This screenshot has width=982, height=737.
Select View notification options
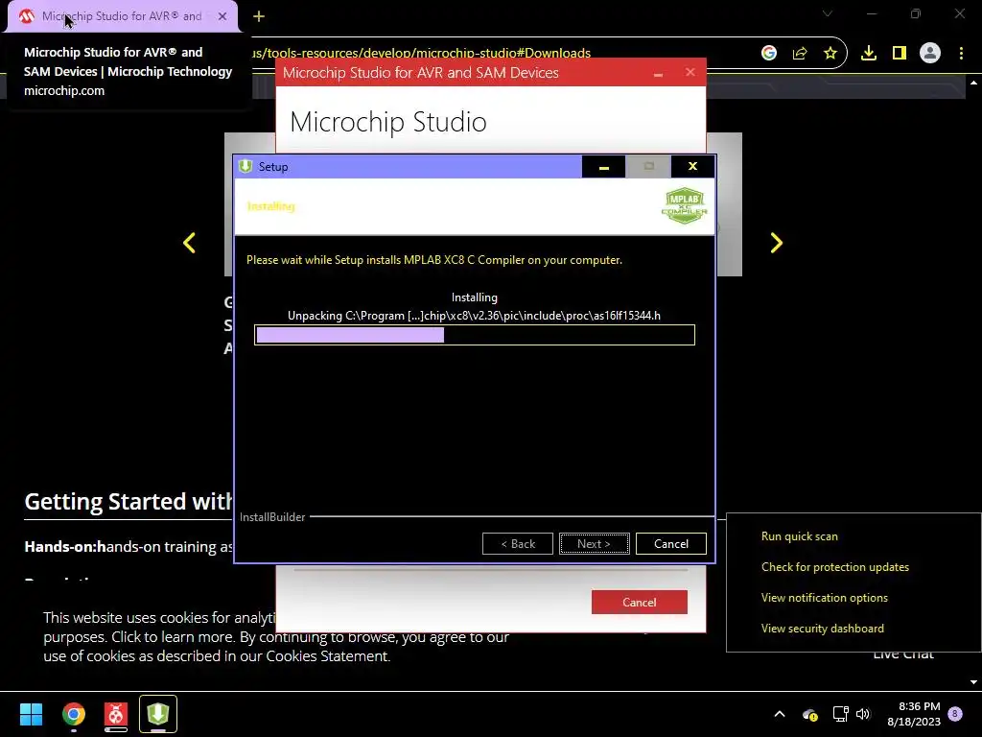tap(824, 598)
